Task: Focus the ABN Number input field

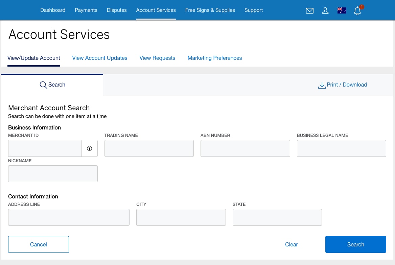Action: pos(246,148)
